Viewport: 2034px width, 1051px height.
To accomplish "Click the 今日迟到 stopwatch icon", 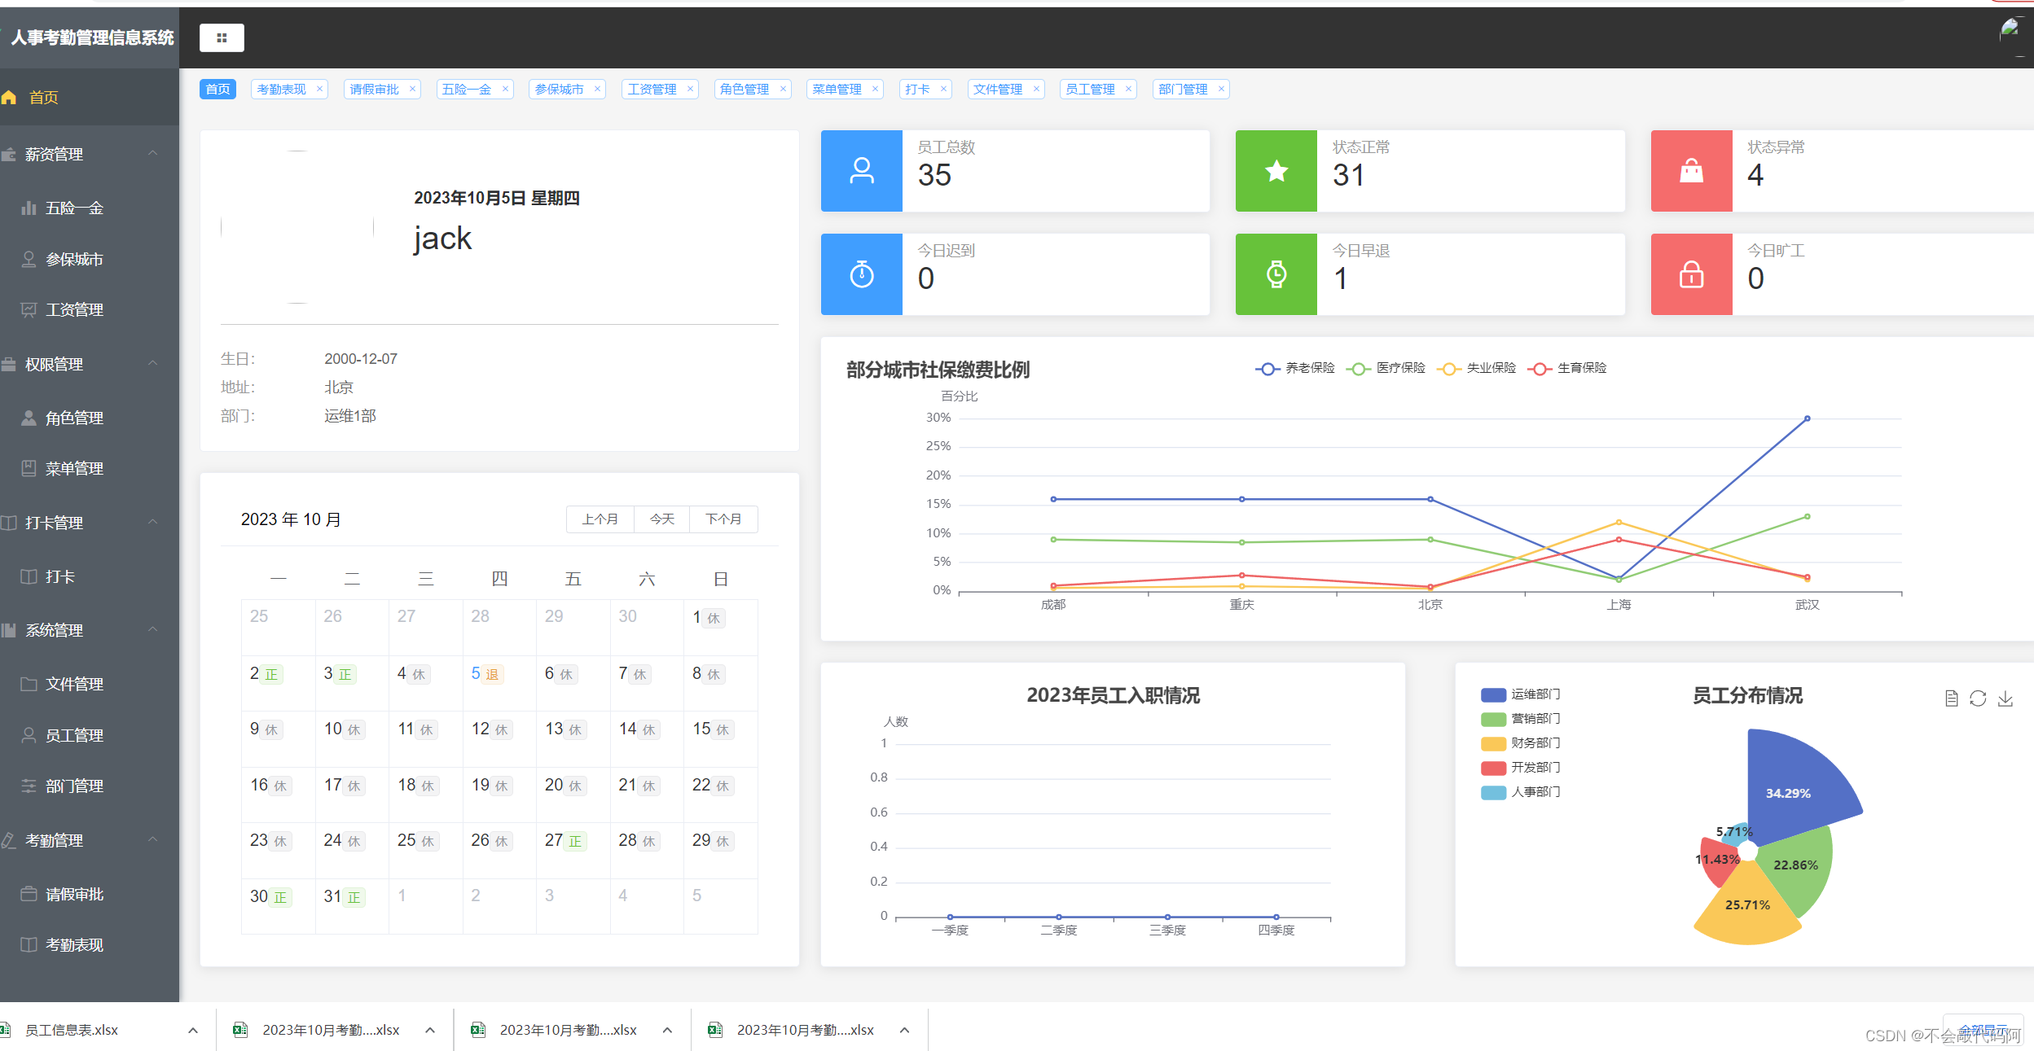I will click(862, 274).
